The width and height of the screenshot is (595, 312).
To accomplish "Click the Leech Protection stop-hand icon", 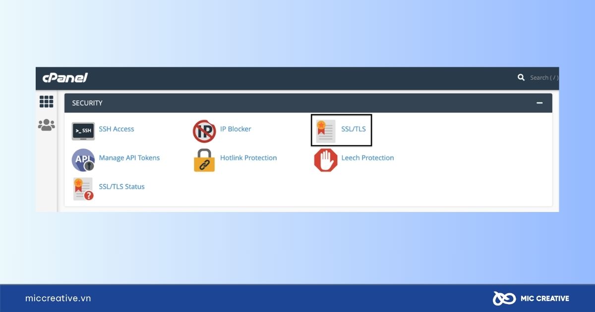I will coord(326,160).
